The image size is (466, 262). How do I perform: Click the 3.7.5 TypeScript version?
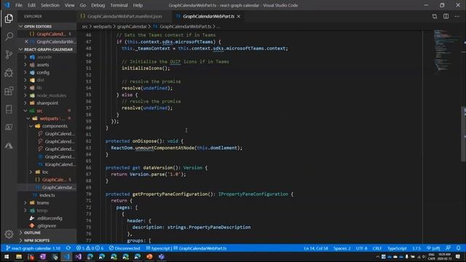(x=416, y=248)
